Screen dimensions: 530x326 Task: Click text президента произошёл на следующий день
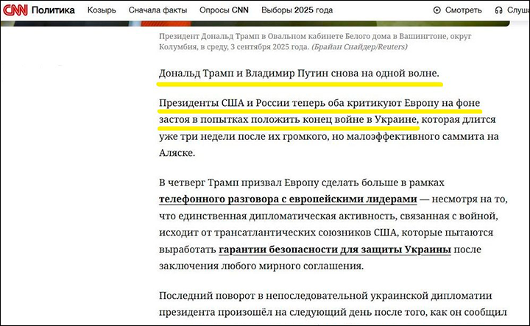(x=252, y=313)
